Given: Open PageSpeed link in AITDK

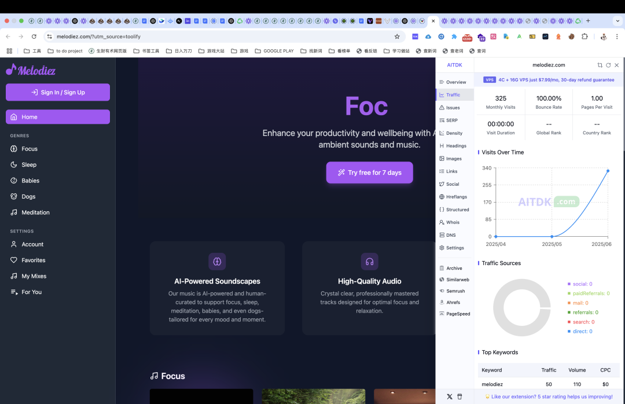Looking at the screenshot, I should pos(454,314).
